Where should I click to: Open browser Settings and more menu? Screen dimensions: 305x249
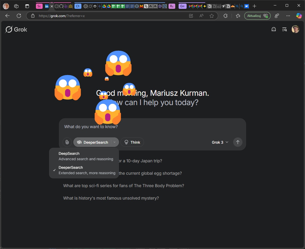288,16
